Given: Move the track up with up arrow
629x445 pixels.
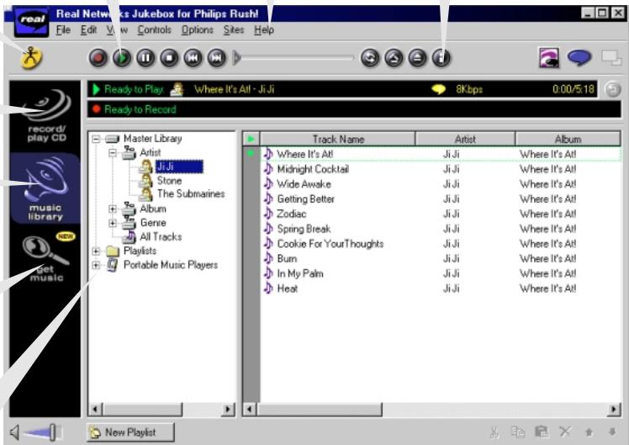Looking at the screenshot, I should click(589, 432).
